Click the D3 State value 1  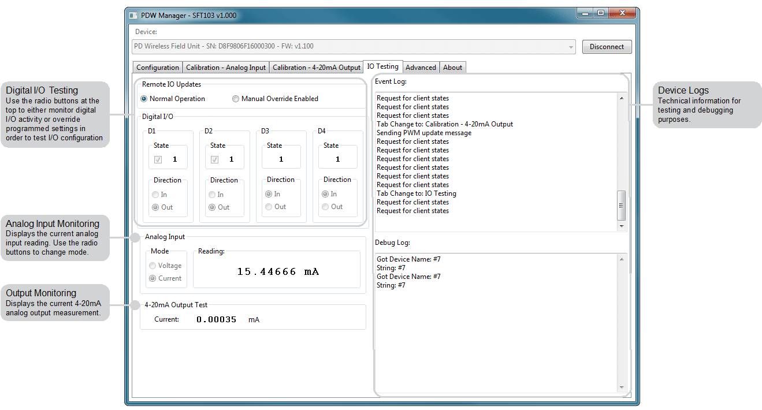(x=281, y=159)
